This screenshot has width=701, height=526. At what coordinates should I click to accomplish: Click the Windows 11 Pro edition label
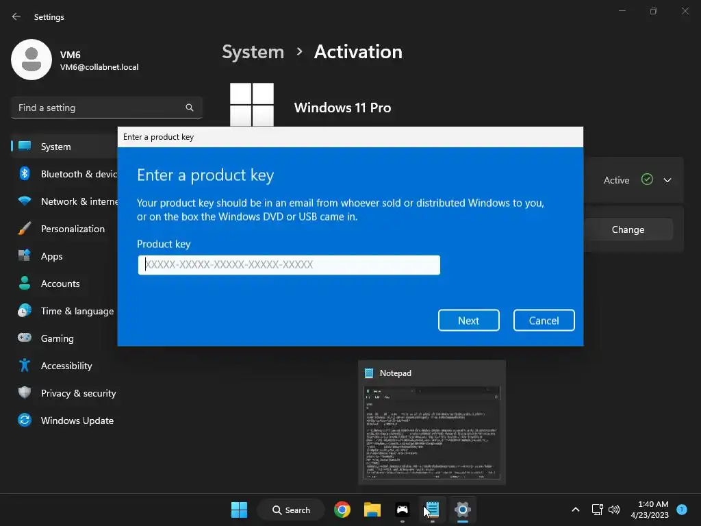click(x=342, y=108)
